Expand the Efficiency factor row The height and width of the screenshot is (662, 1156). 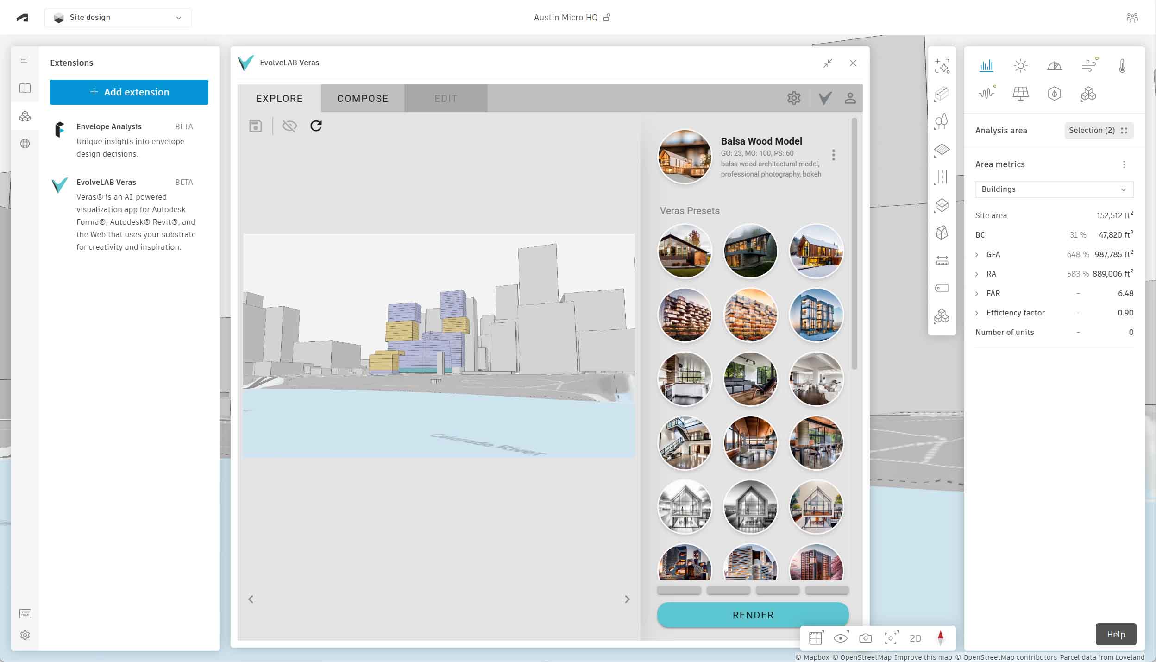[978, 313]
